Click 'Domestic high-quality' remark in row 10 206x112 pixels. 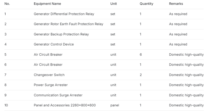[186, 105]
